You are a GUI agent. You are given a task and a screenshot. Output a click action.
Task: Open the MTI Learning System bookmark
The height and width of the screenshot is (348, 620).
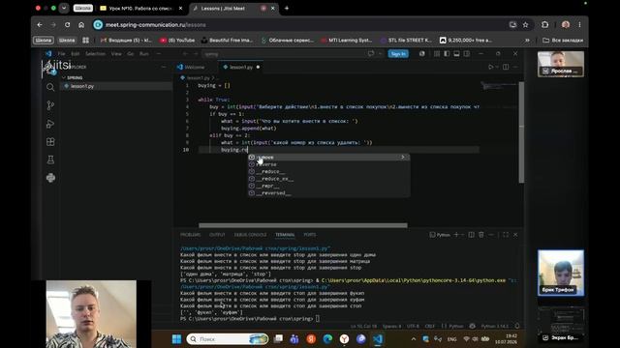(347, 41)
